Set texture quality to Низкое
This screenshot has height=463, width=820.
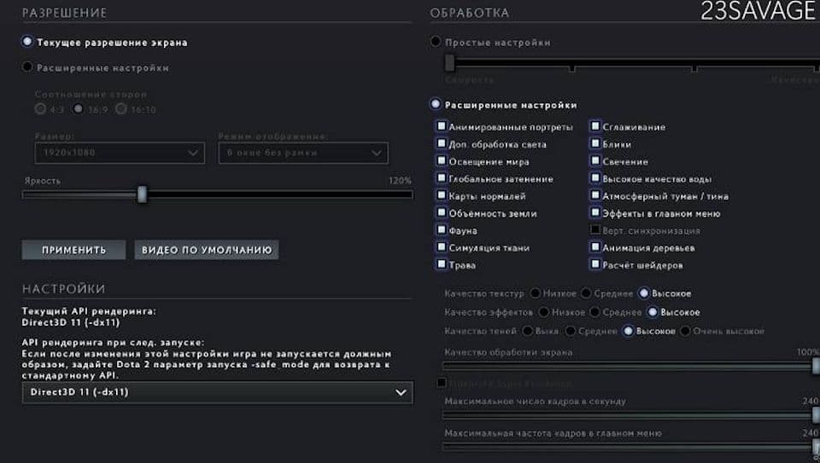pos(536,292)
